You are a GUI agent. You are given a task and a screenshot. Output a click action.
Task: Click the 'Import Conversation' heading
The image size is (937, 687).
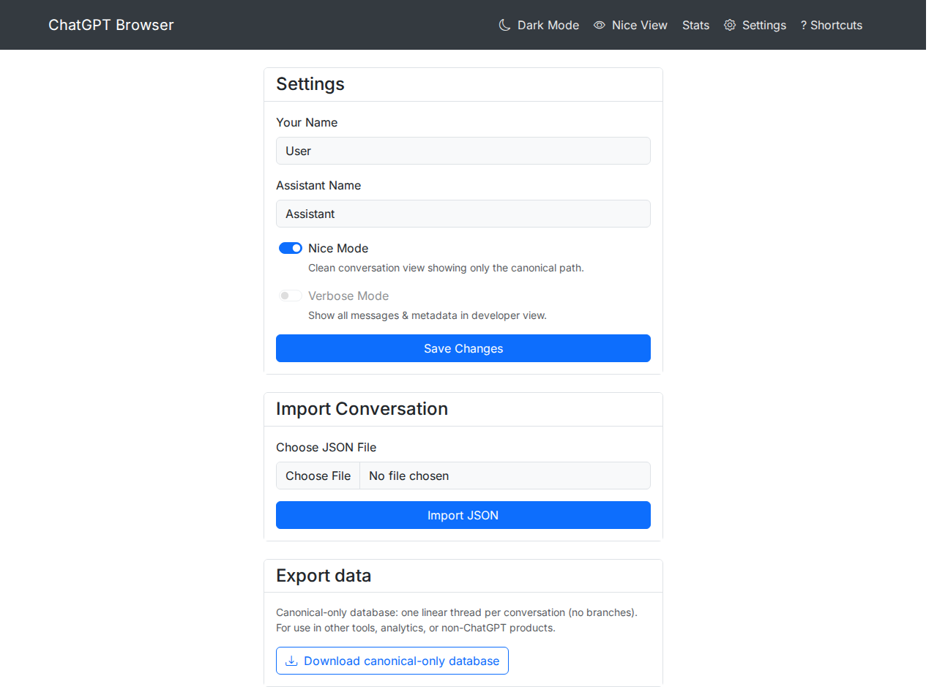tap(362, 408)
